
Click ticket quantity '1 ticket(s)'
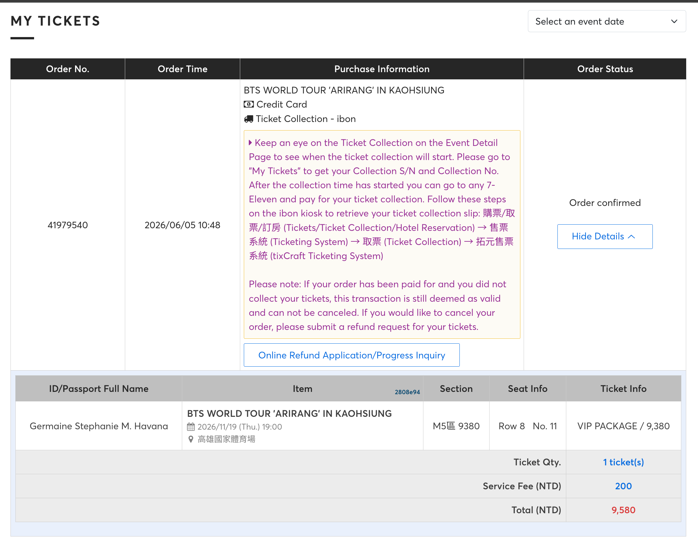[x=623, y=462]
